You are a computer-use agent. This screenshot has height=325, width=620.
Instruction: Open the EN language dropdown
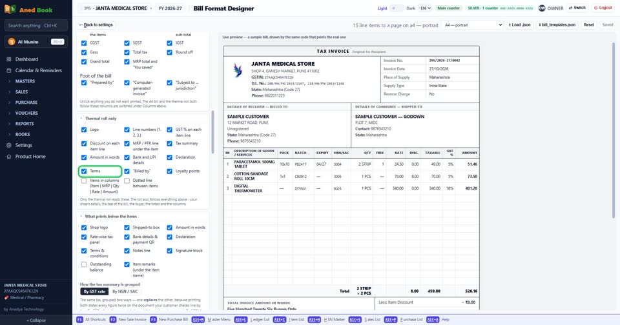tap(425, 8)
